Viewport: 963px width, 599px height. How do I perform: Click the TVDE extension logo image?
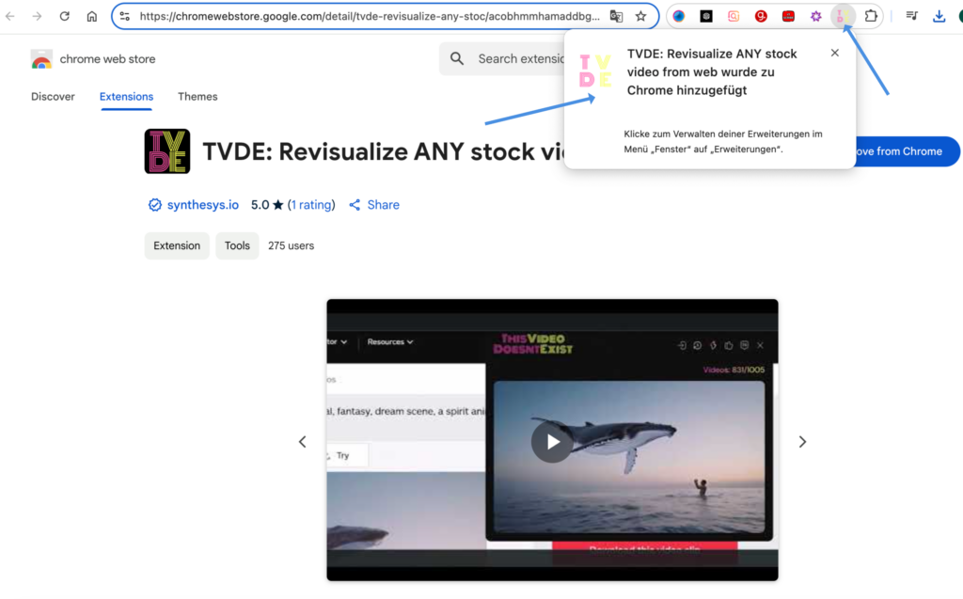167,151
